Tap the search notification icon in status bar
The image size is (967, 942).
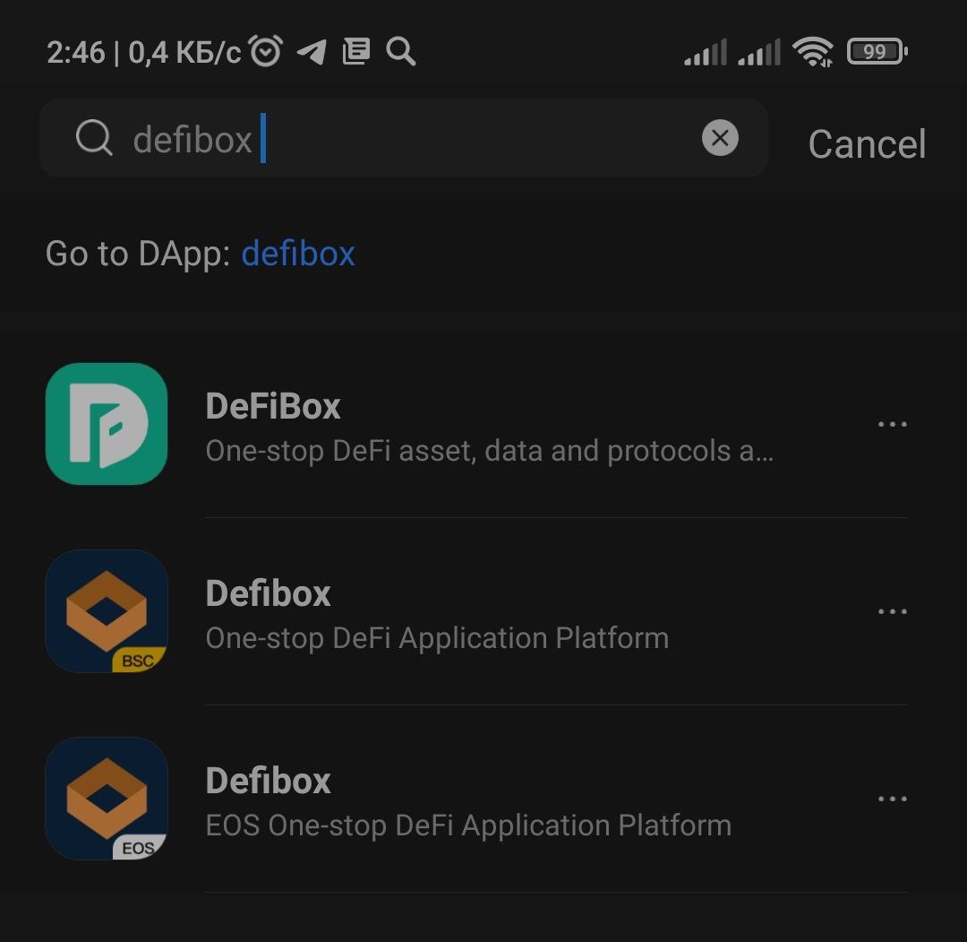pos(401,52)
